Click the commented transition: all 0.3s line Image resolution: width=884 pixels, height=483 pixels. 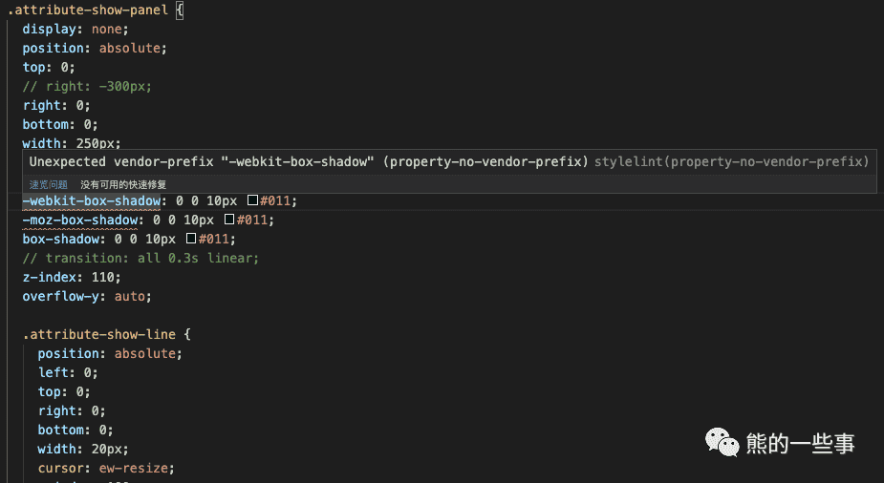(140, 258)
